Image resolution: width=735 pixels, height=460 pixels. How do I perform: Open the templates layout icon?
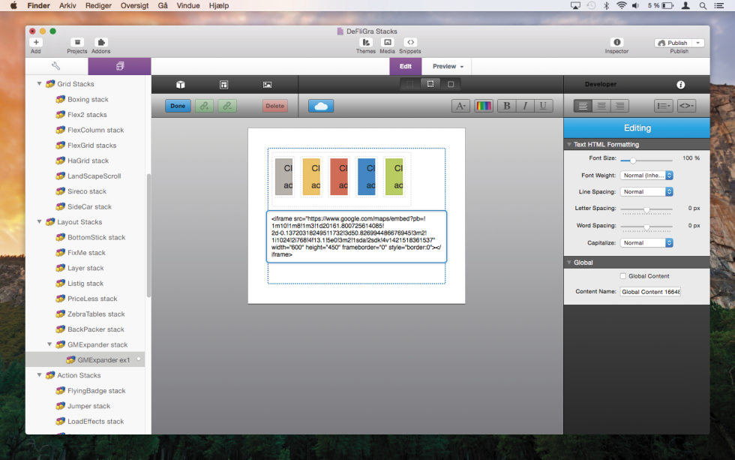[223, 84]
